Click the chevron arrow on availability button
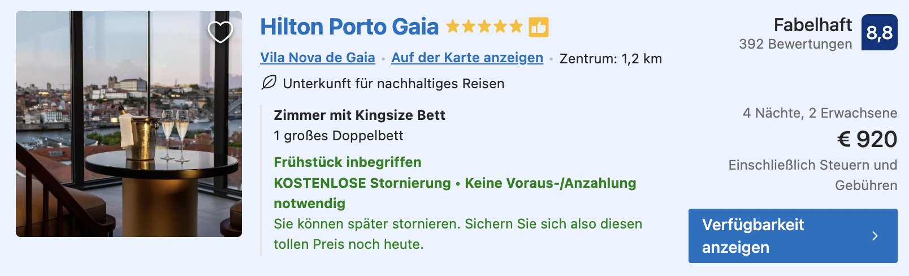The height and width of the screenshot is (276, 909). point(875,236)
